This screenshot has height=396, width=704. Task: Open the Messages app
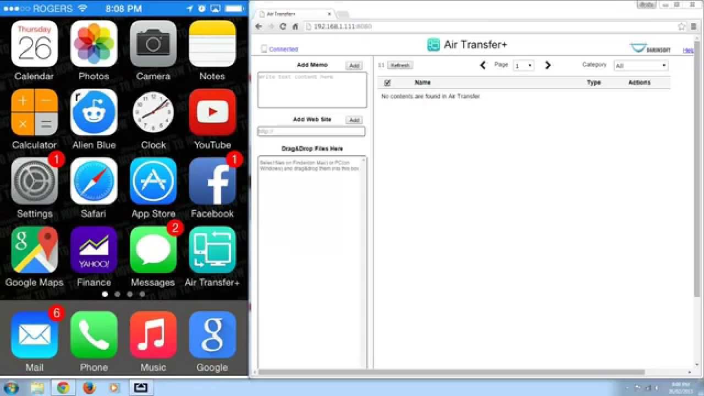(153, 250)
